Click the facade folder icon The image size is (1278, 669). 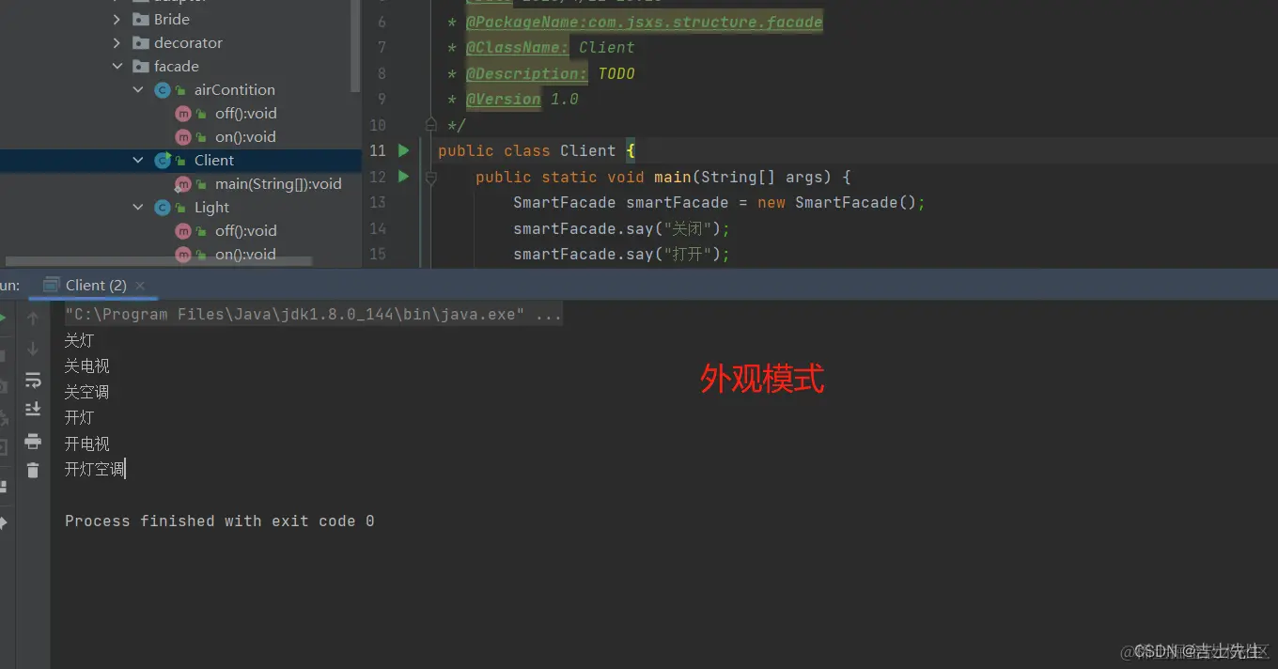click(x=141, y=67)
